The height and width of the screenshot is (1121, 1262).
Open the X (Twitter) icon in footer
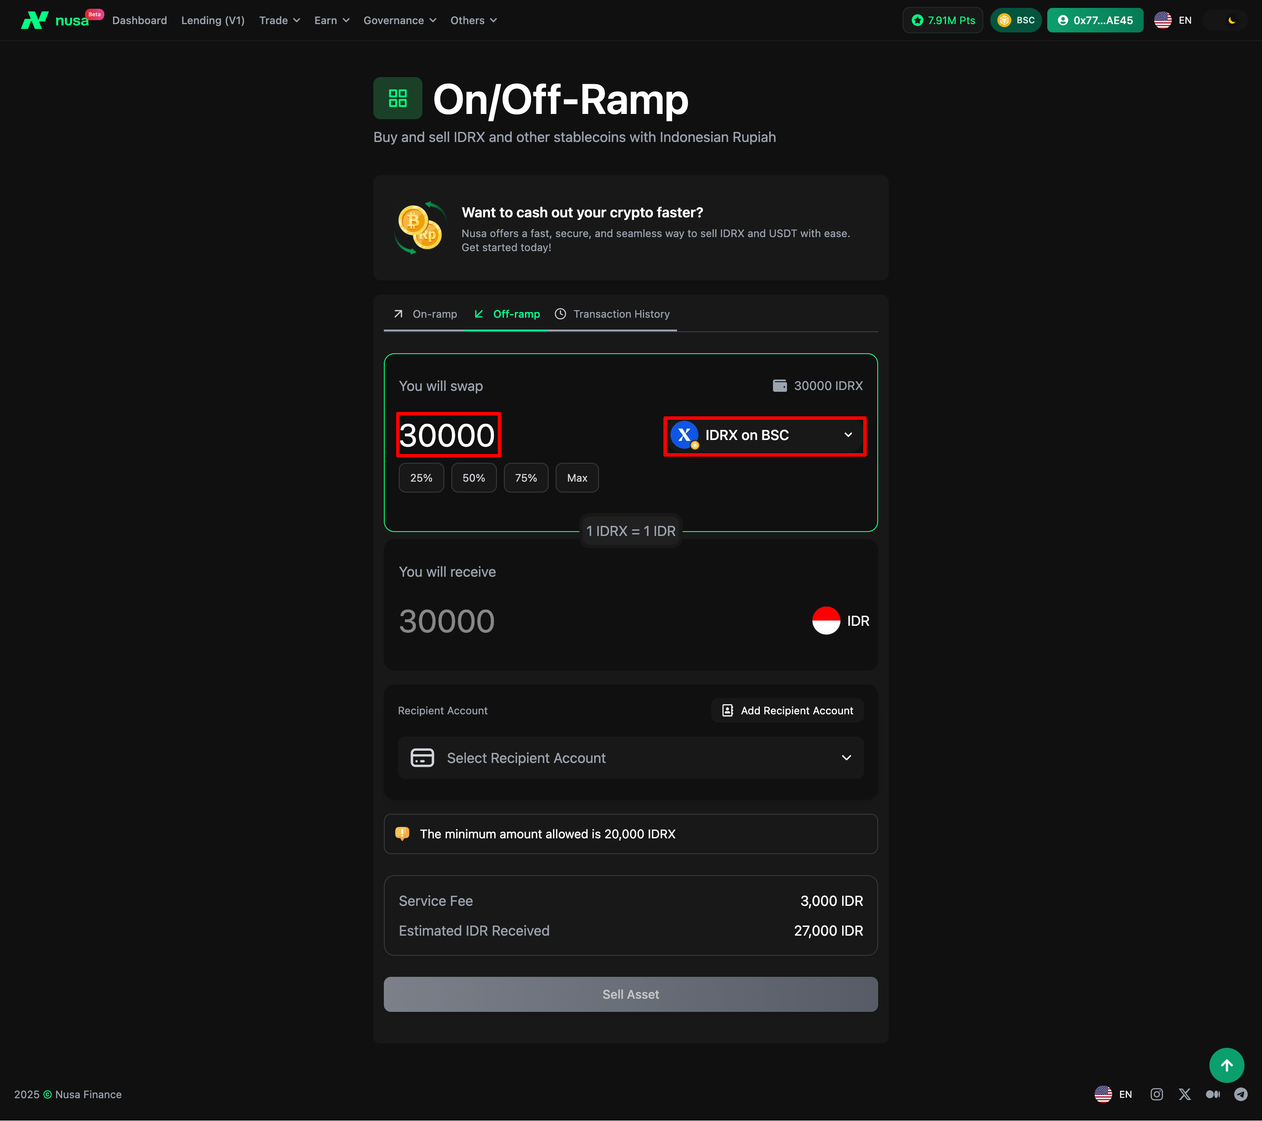(x=1184, y=1094)
